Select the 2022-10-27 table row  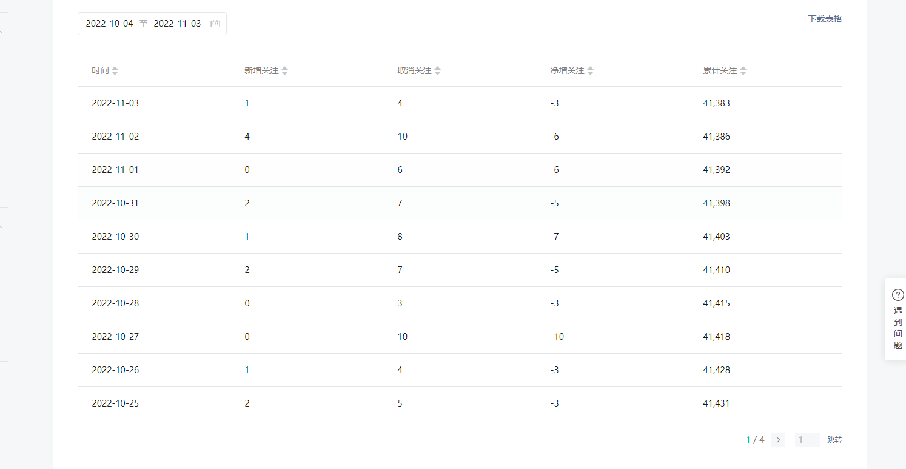point(460,337)
